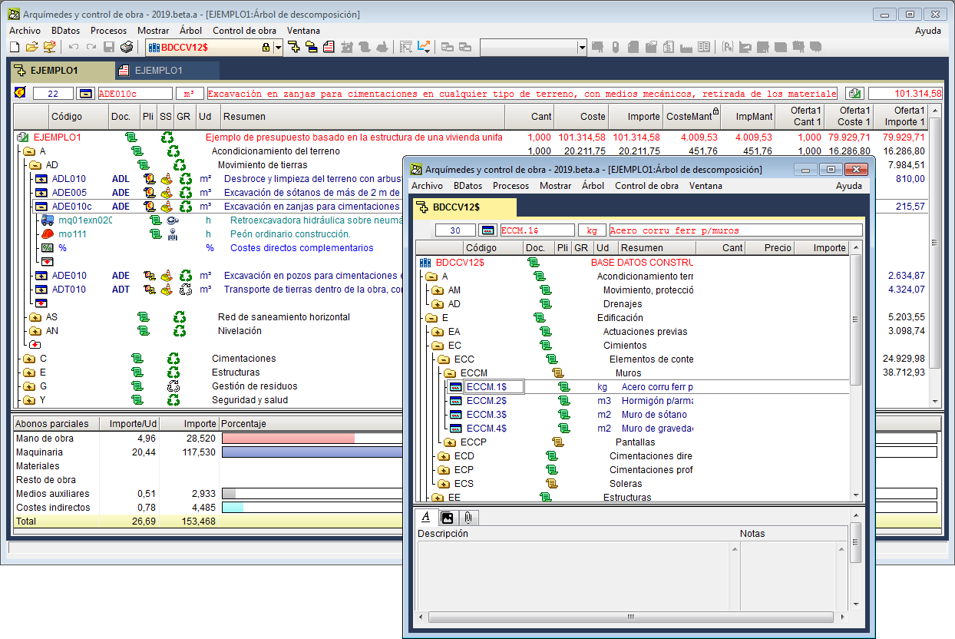This screenshot has height=639, width=955.
Task: Collapse the ECCM Muros folder
Action: 449,373
